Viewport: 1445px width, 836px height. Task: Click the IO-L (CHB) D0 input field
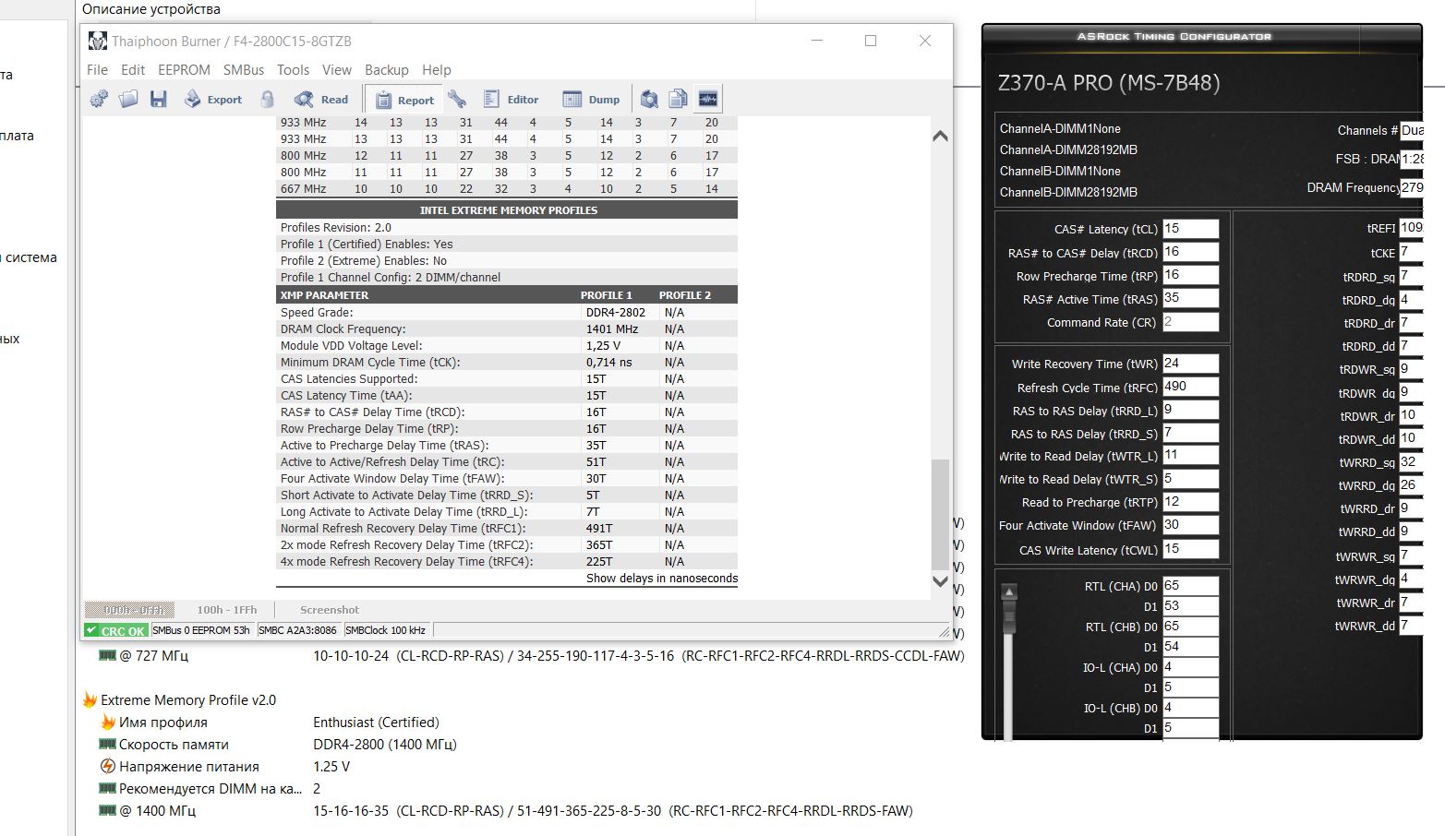tap(1190, 708)
